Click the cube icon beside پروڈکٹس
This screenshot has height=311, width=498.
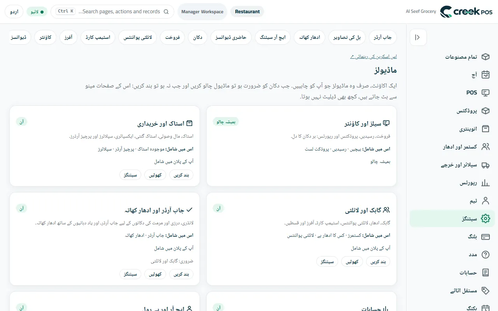pyautogui.click(x=485, y=111)
